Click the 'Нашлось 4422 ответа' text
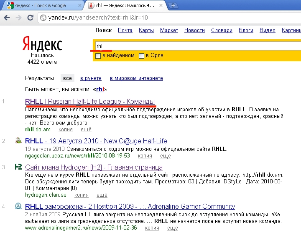 tap(42, 59)
